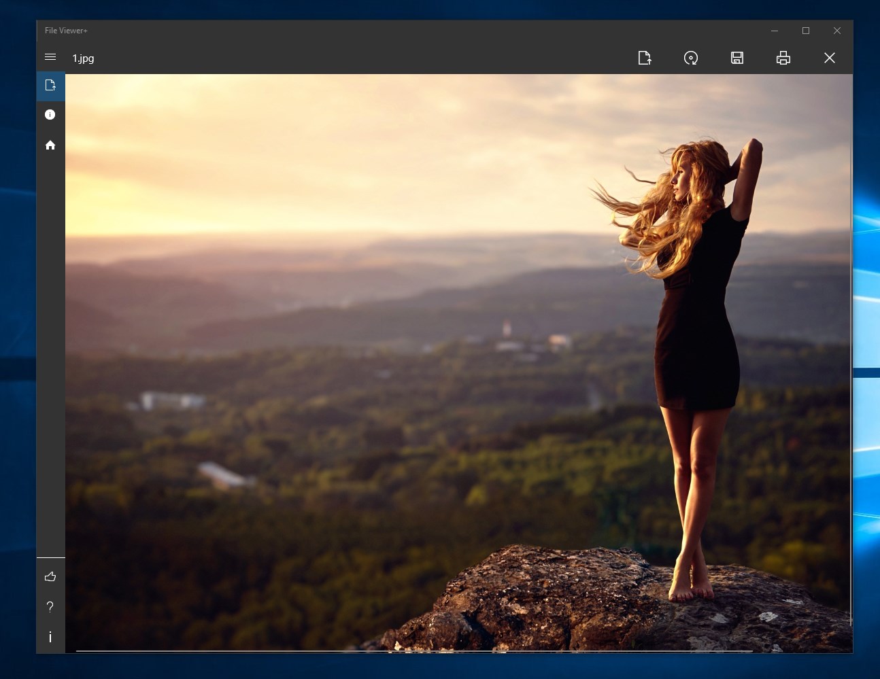Click the open file icon in toolbar
Screen dimensions: 880x679
[x=645, y=58]
